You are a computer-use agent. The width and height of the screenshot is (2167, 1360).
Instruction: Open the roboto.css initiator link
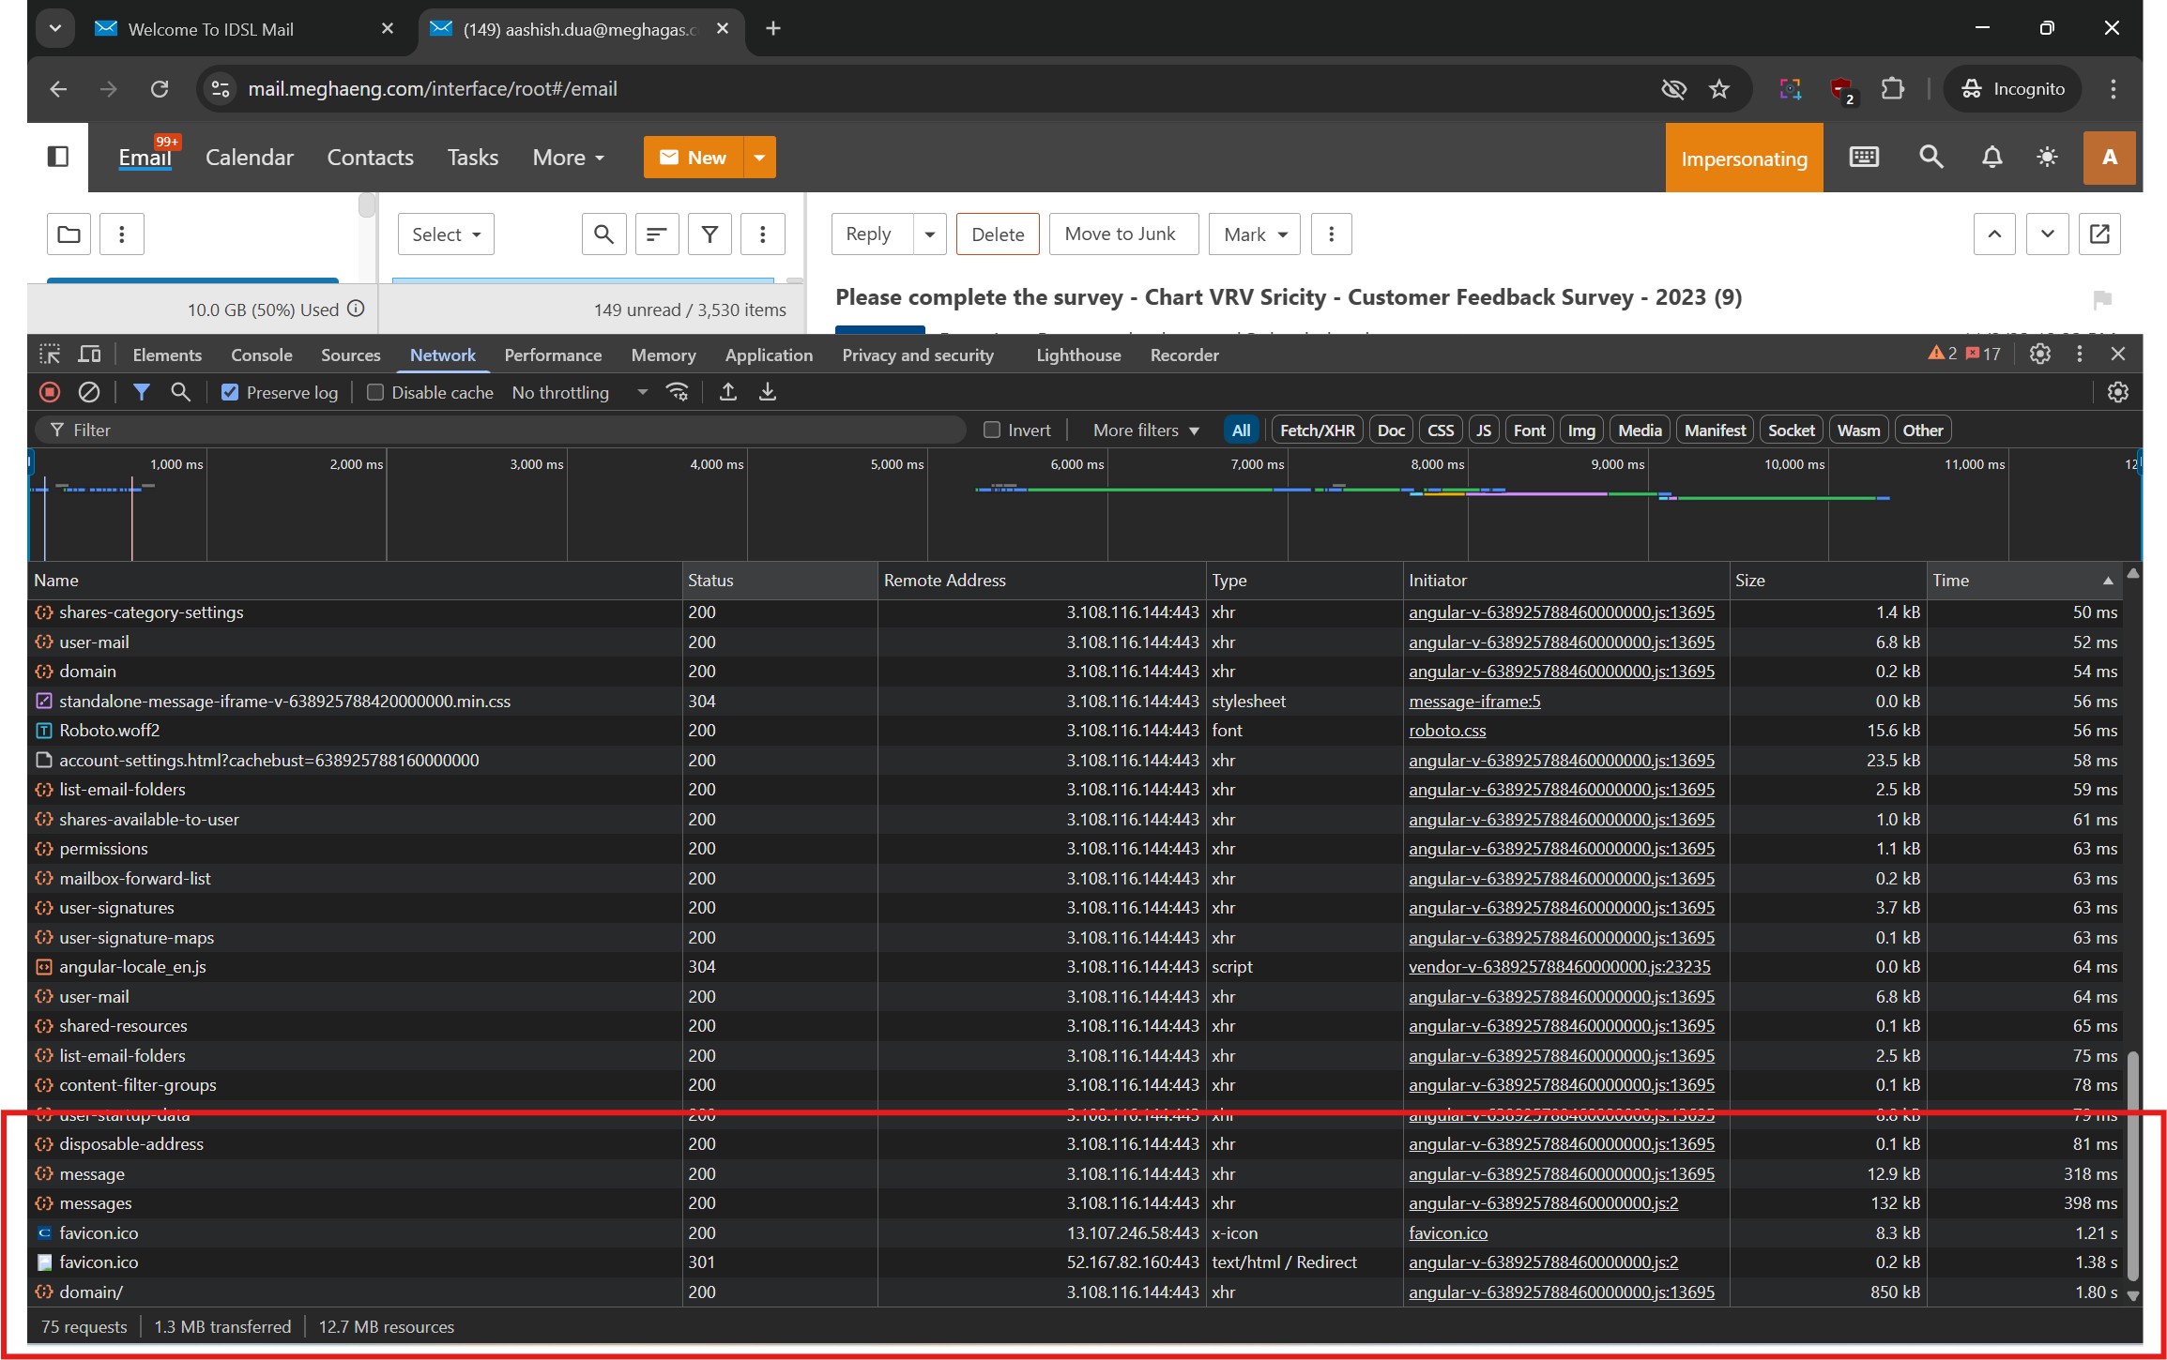(1447, 730)
